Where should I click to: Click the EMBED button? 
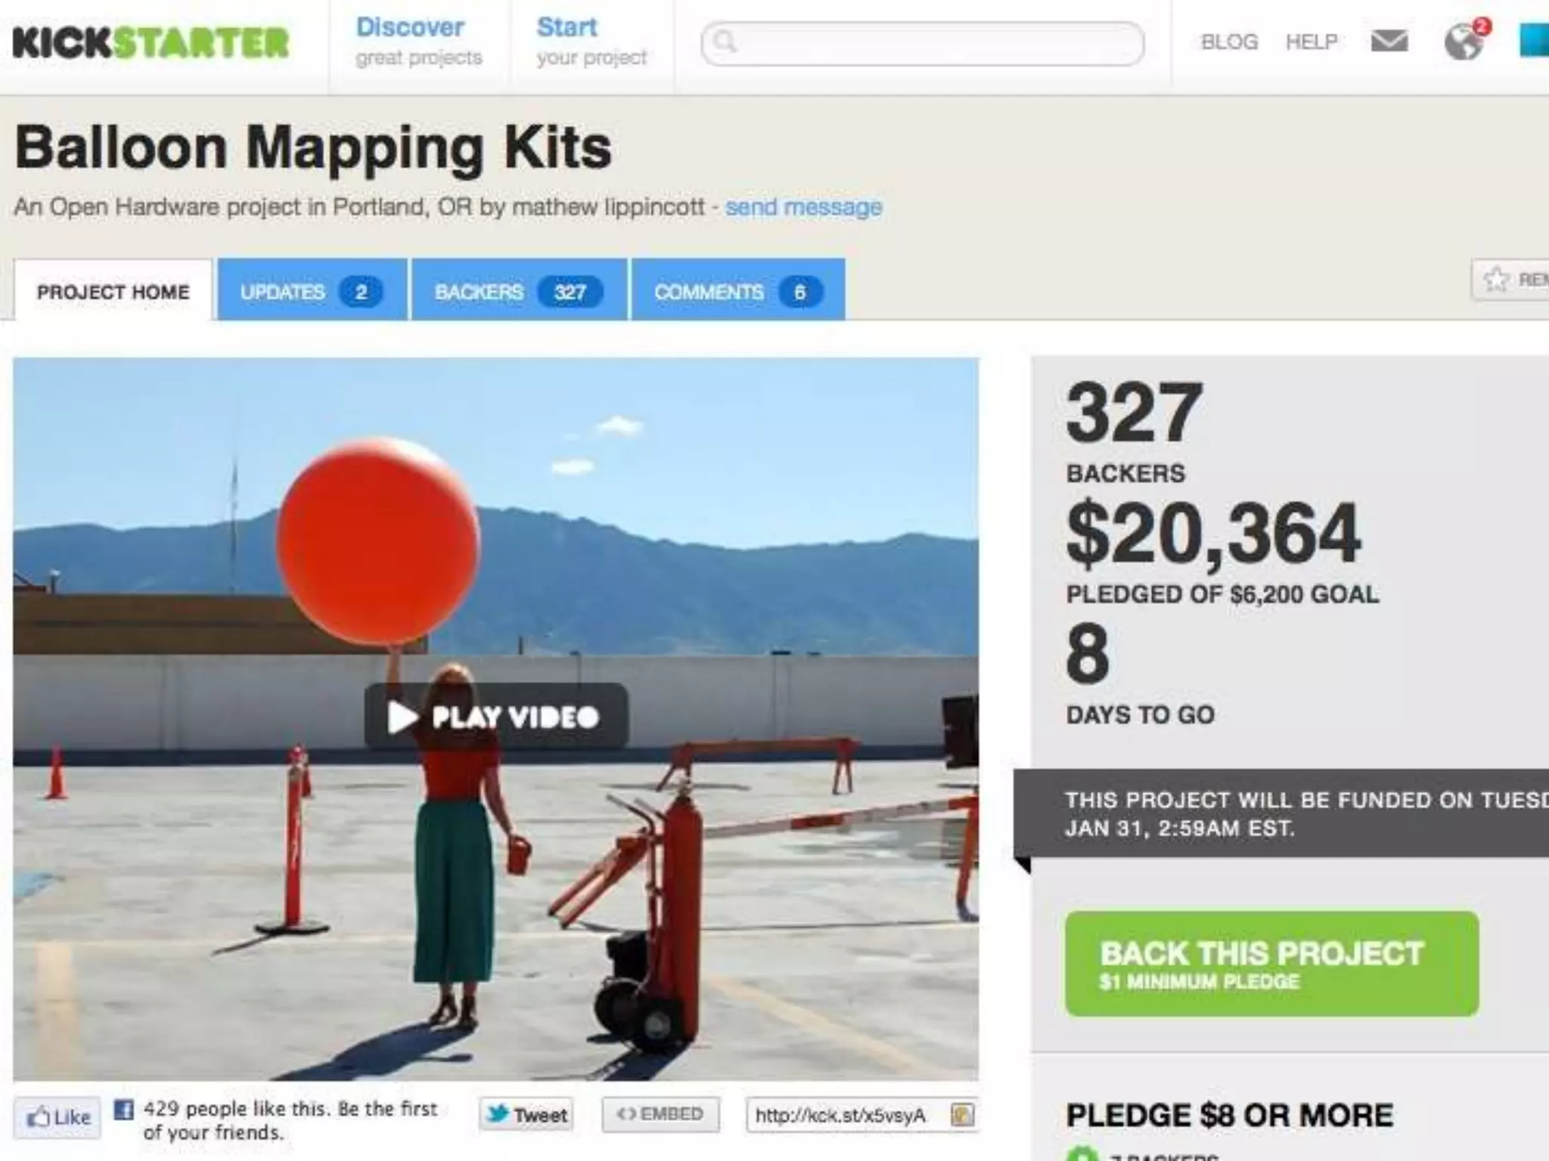[660, 1115]
